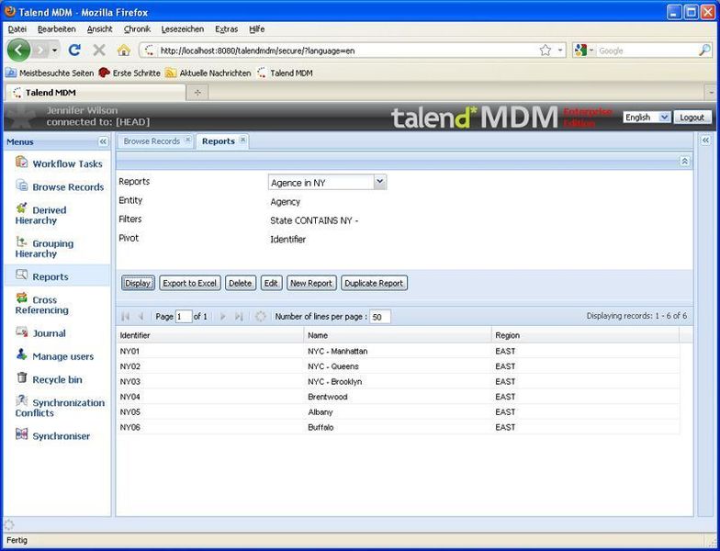Viewport: 720px width, 551px height.
Task: Click the stop loading X icon
Action: [x=99, y=50]
